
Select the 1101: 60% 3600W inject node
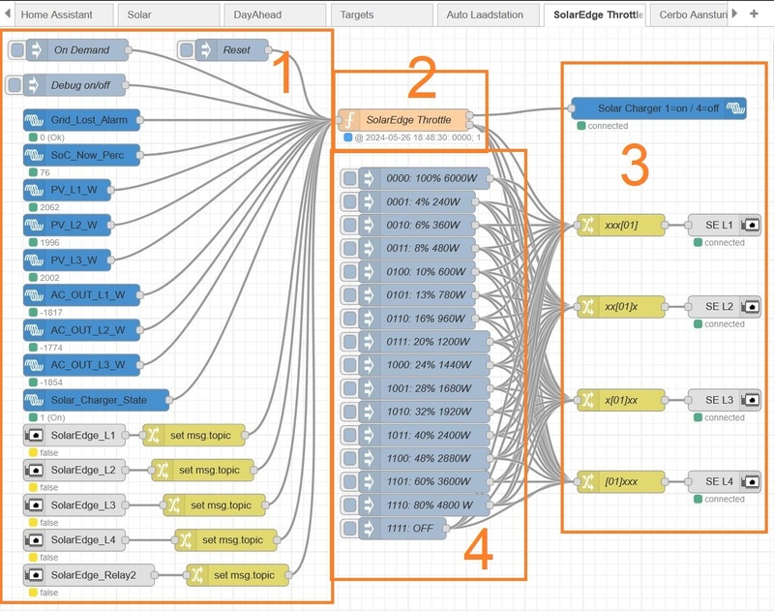(x=425, y=481)
